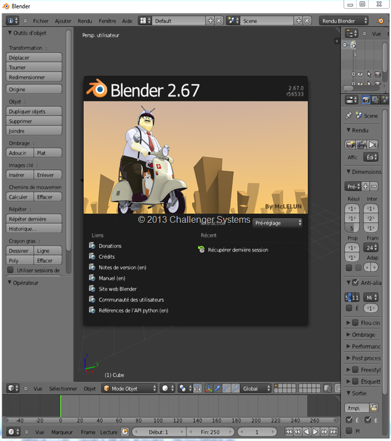Open the properties editor type selector

[351, 100]
